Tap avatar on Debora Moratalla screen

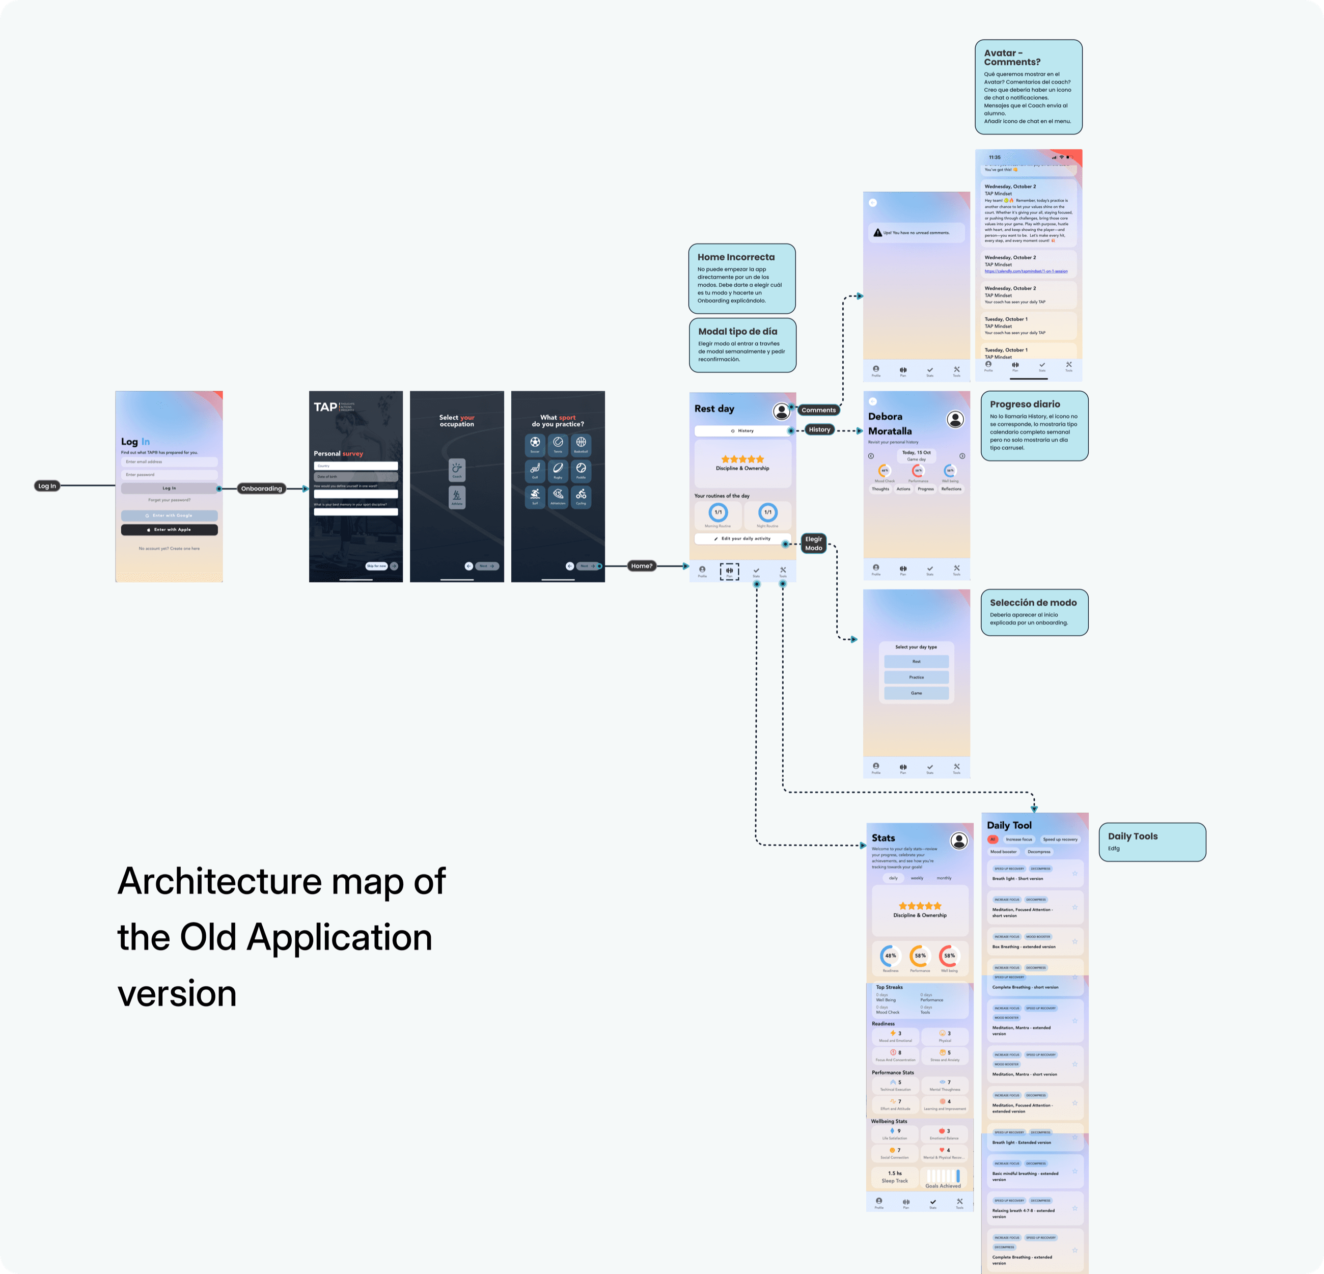(x=955, y=419)
